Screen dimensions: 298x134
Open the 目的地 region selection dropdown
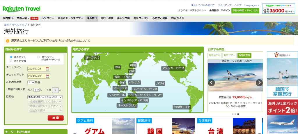[45, 97]
